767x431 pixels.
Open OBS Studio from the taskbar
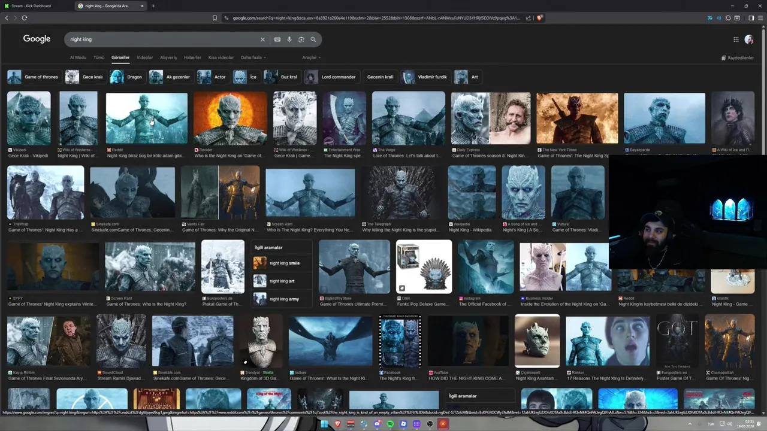point(430,424)
